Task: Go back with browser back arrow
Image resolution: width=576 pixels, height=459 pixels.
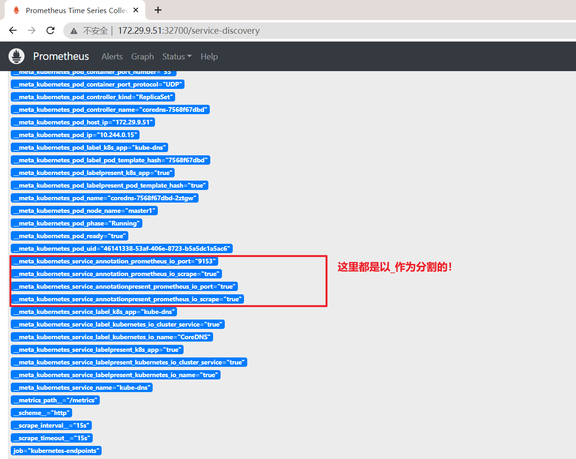Action: click(x=13, y=30)
